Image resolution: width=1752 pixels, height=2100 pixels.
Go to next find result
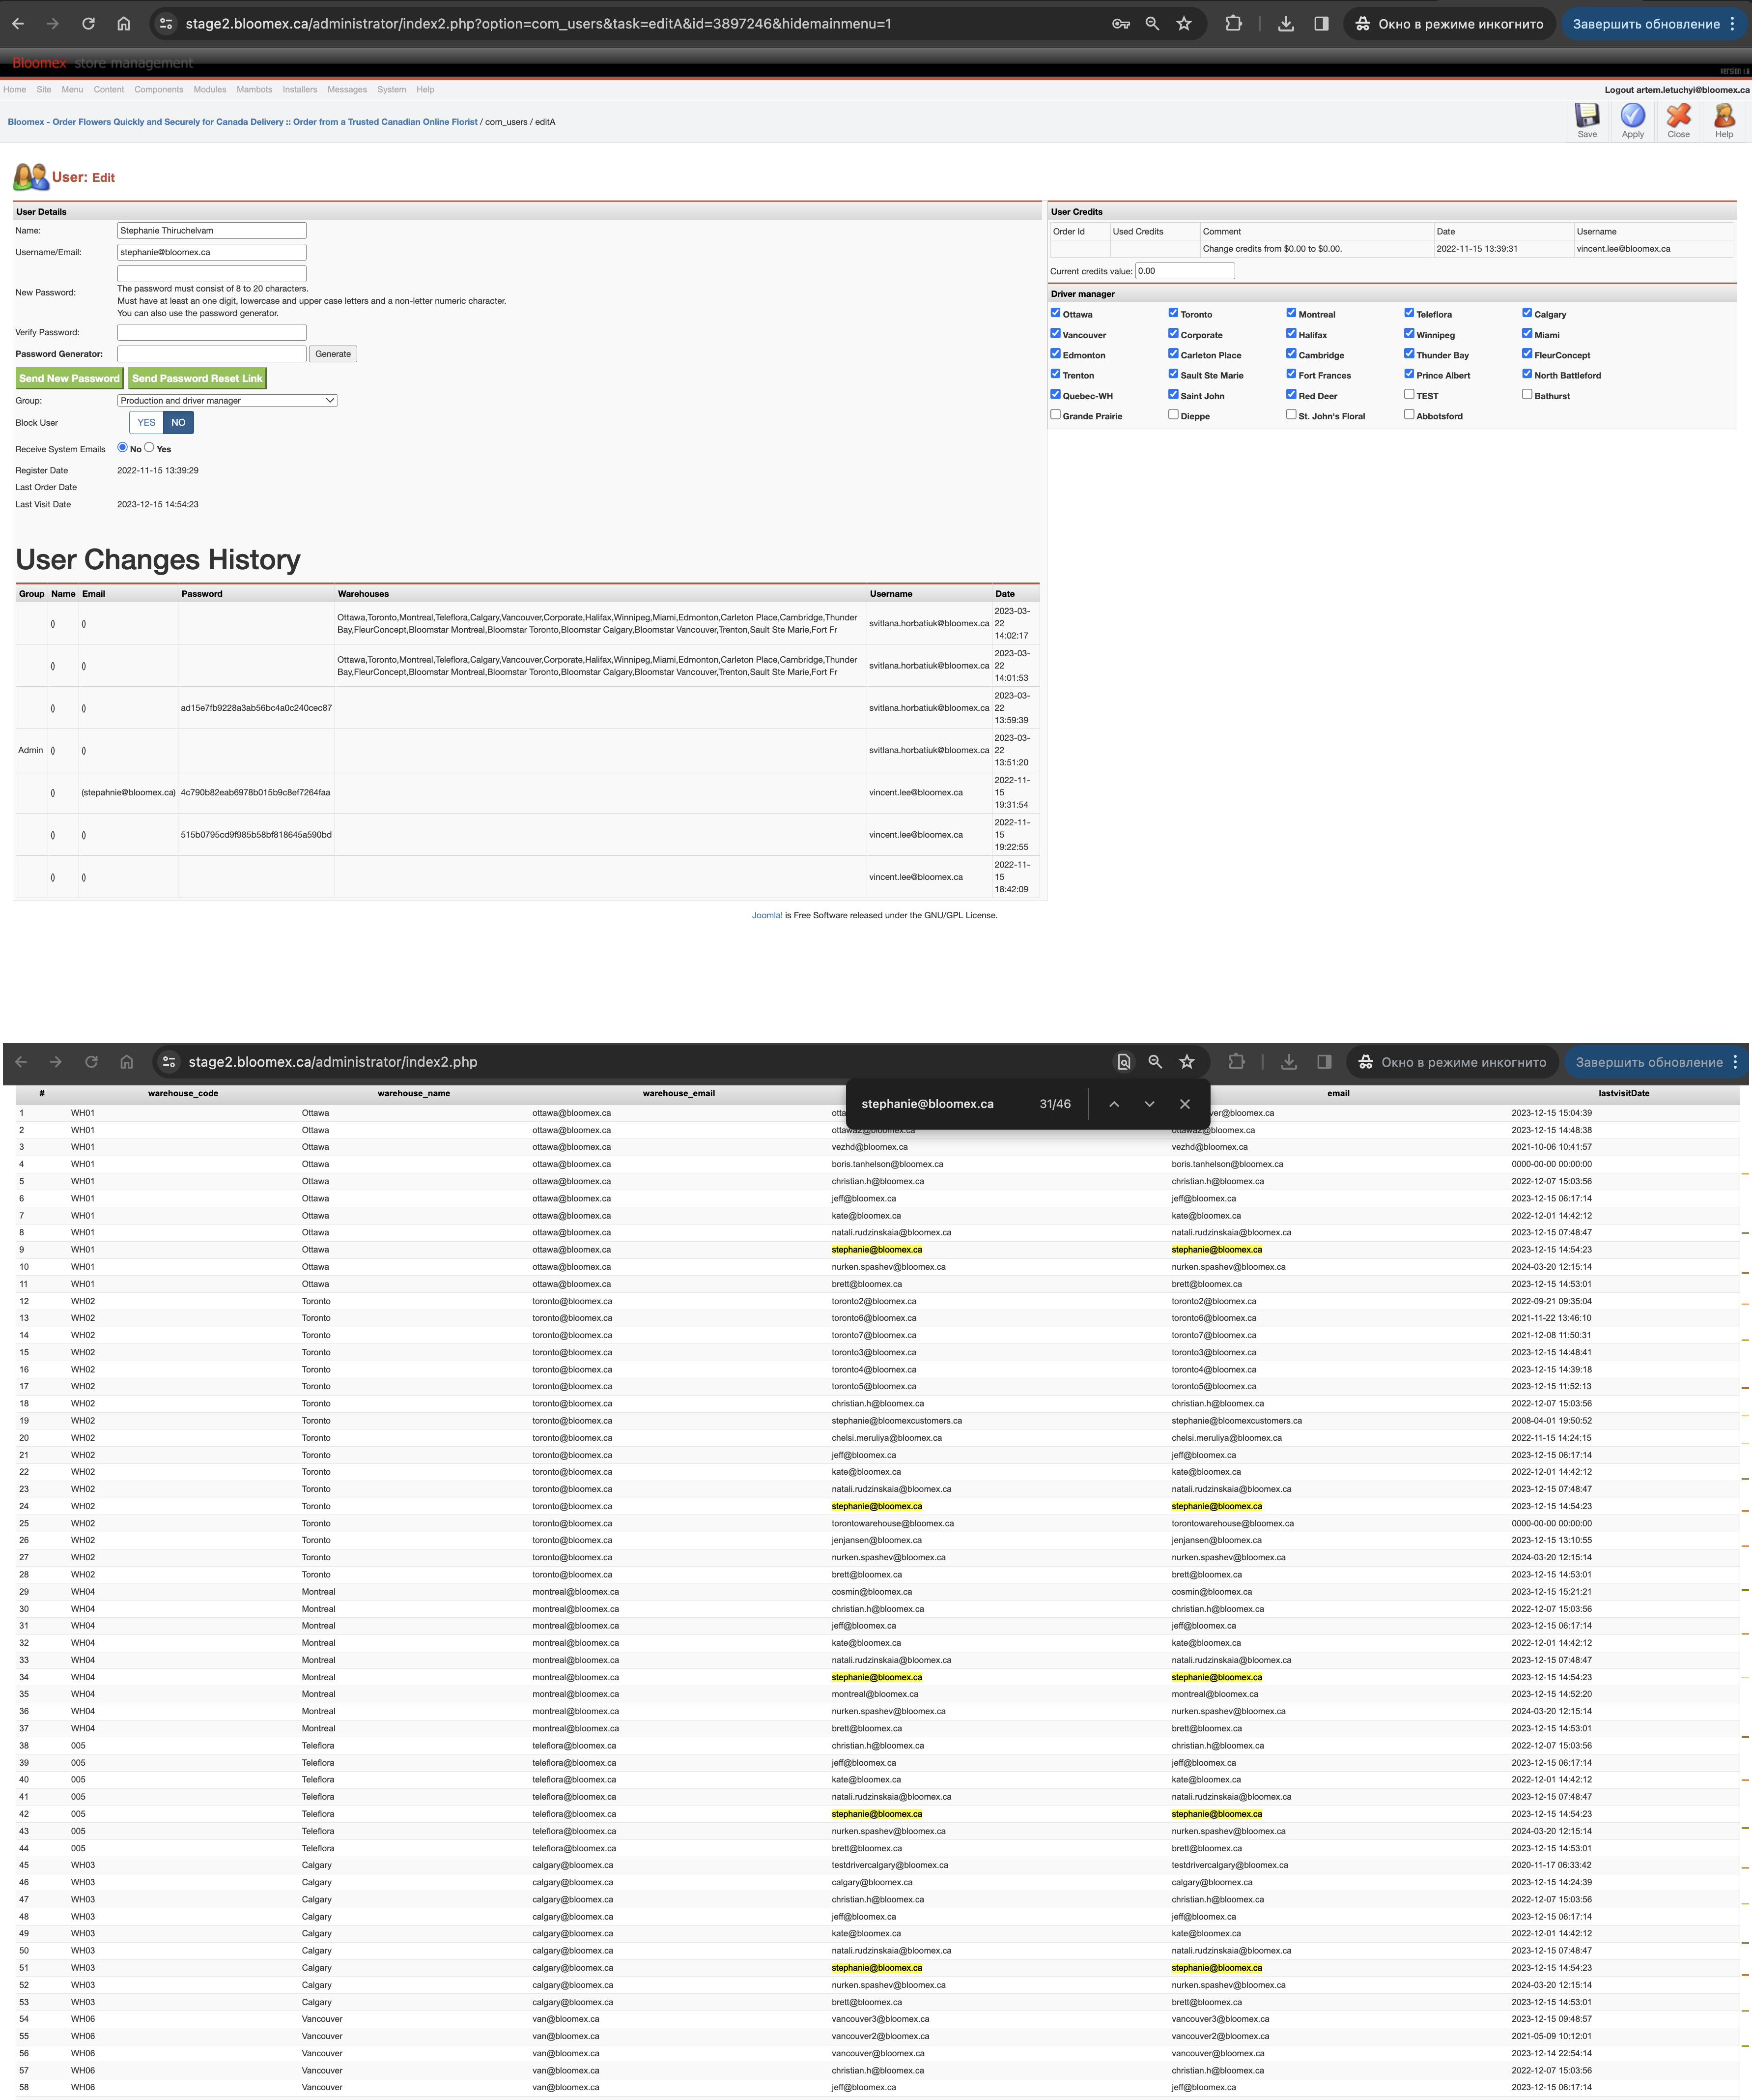click(1149, 1104)
